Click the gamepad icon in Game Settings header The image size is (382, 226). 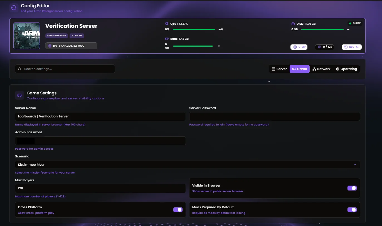click(19, 95)
